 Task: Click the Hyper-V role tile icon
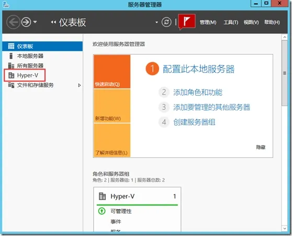click(102, 196)
